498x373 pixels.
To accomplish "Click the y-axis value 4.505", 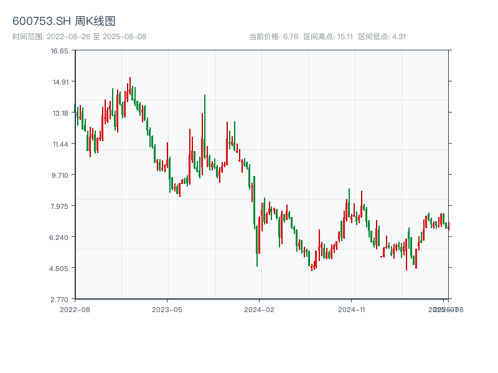I will coord(59,269).
